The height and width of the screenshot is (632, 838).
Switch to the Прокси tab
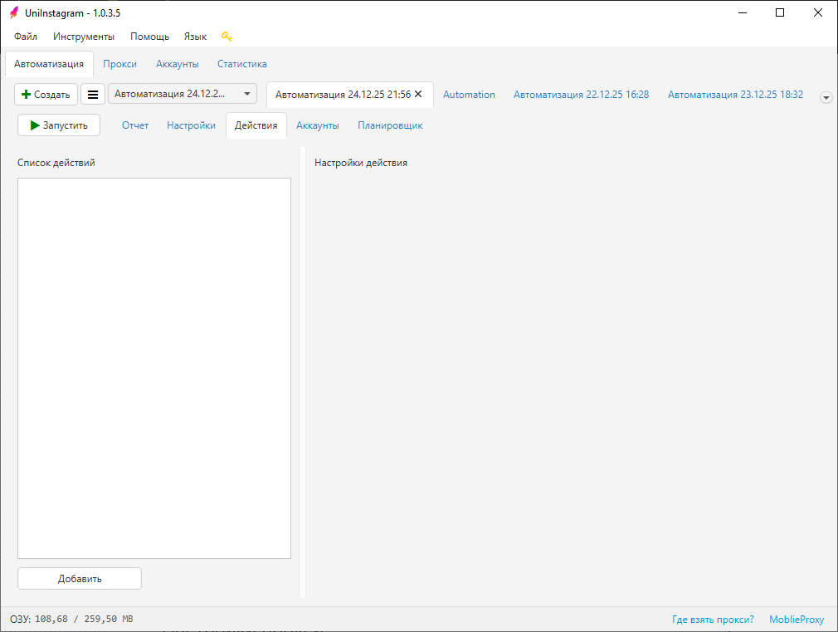[x=119, y=64]
